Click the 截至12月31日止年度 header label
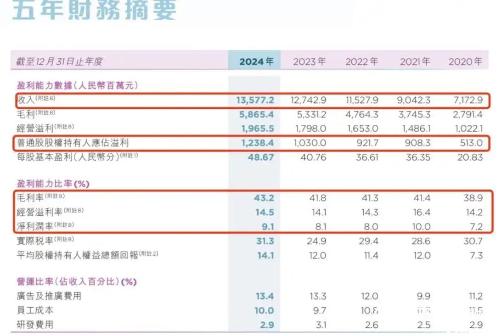Screen dimensions: 496x336 (x=59, y=61)
